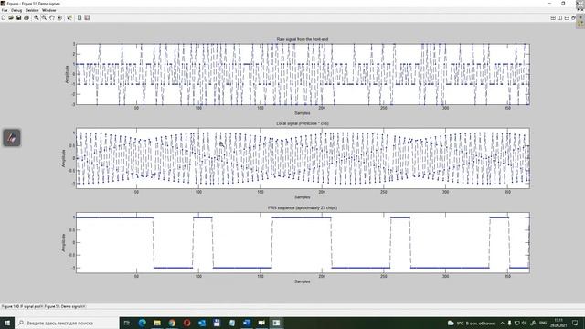Open Outlook from the taskbar
The height and width of the screenshot is (329, 585).
(202, 323)
